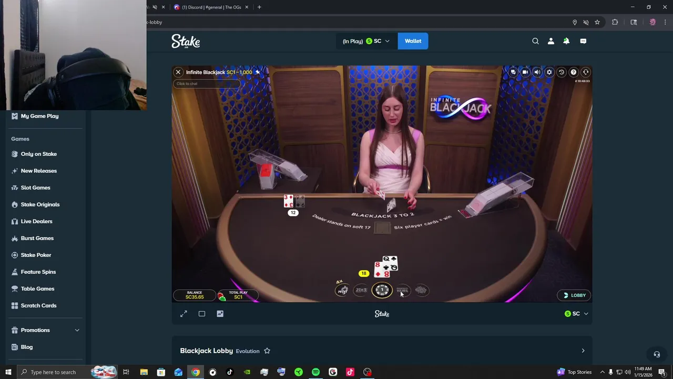Image resolution: width=673 pixels, height=379 pixels.
Task: Show hidden system tray icons
Action: (x=603, y=372)
